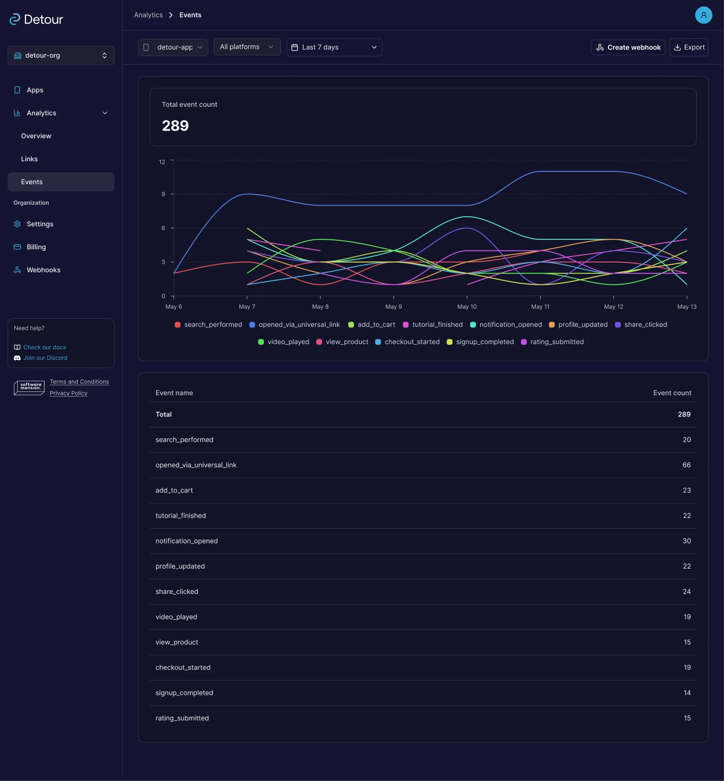724x781 pixels.
Task: Click the Analytics breadcrumb link
Action: pyautogui.click(x=148, y=15)
